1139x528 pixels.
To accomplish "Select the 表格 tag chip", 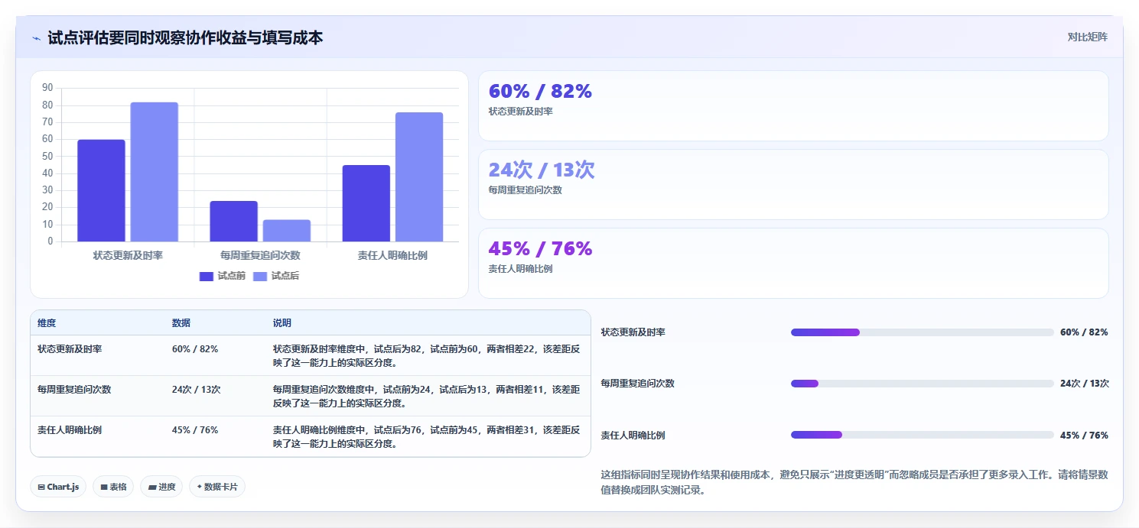I will [113, 487].
